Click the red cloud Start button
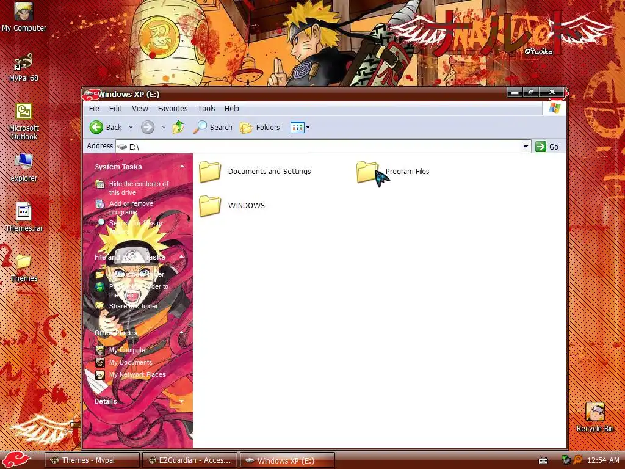This screenshot has width=625, height=469. coord(16,460)
